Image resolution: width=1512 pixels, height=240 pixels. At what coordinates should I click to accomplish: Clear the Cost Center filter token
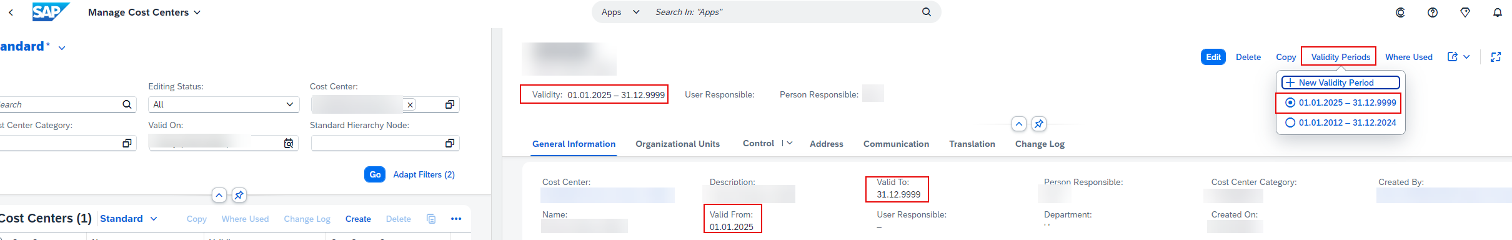(410, 105)
